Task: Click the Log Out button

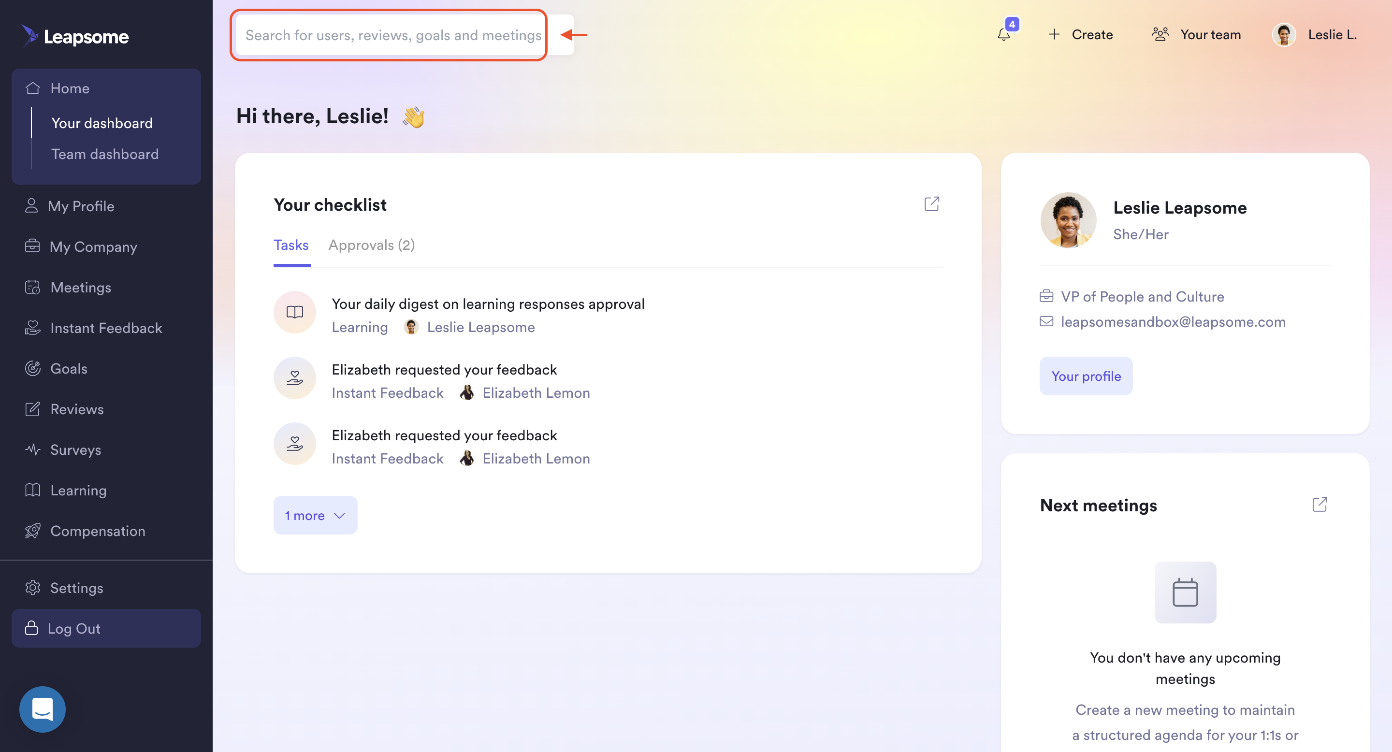Action: coord(106,628)
